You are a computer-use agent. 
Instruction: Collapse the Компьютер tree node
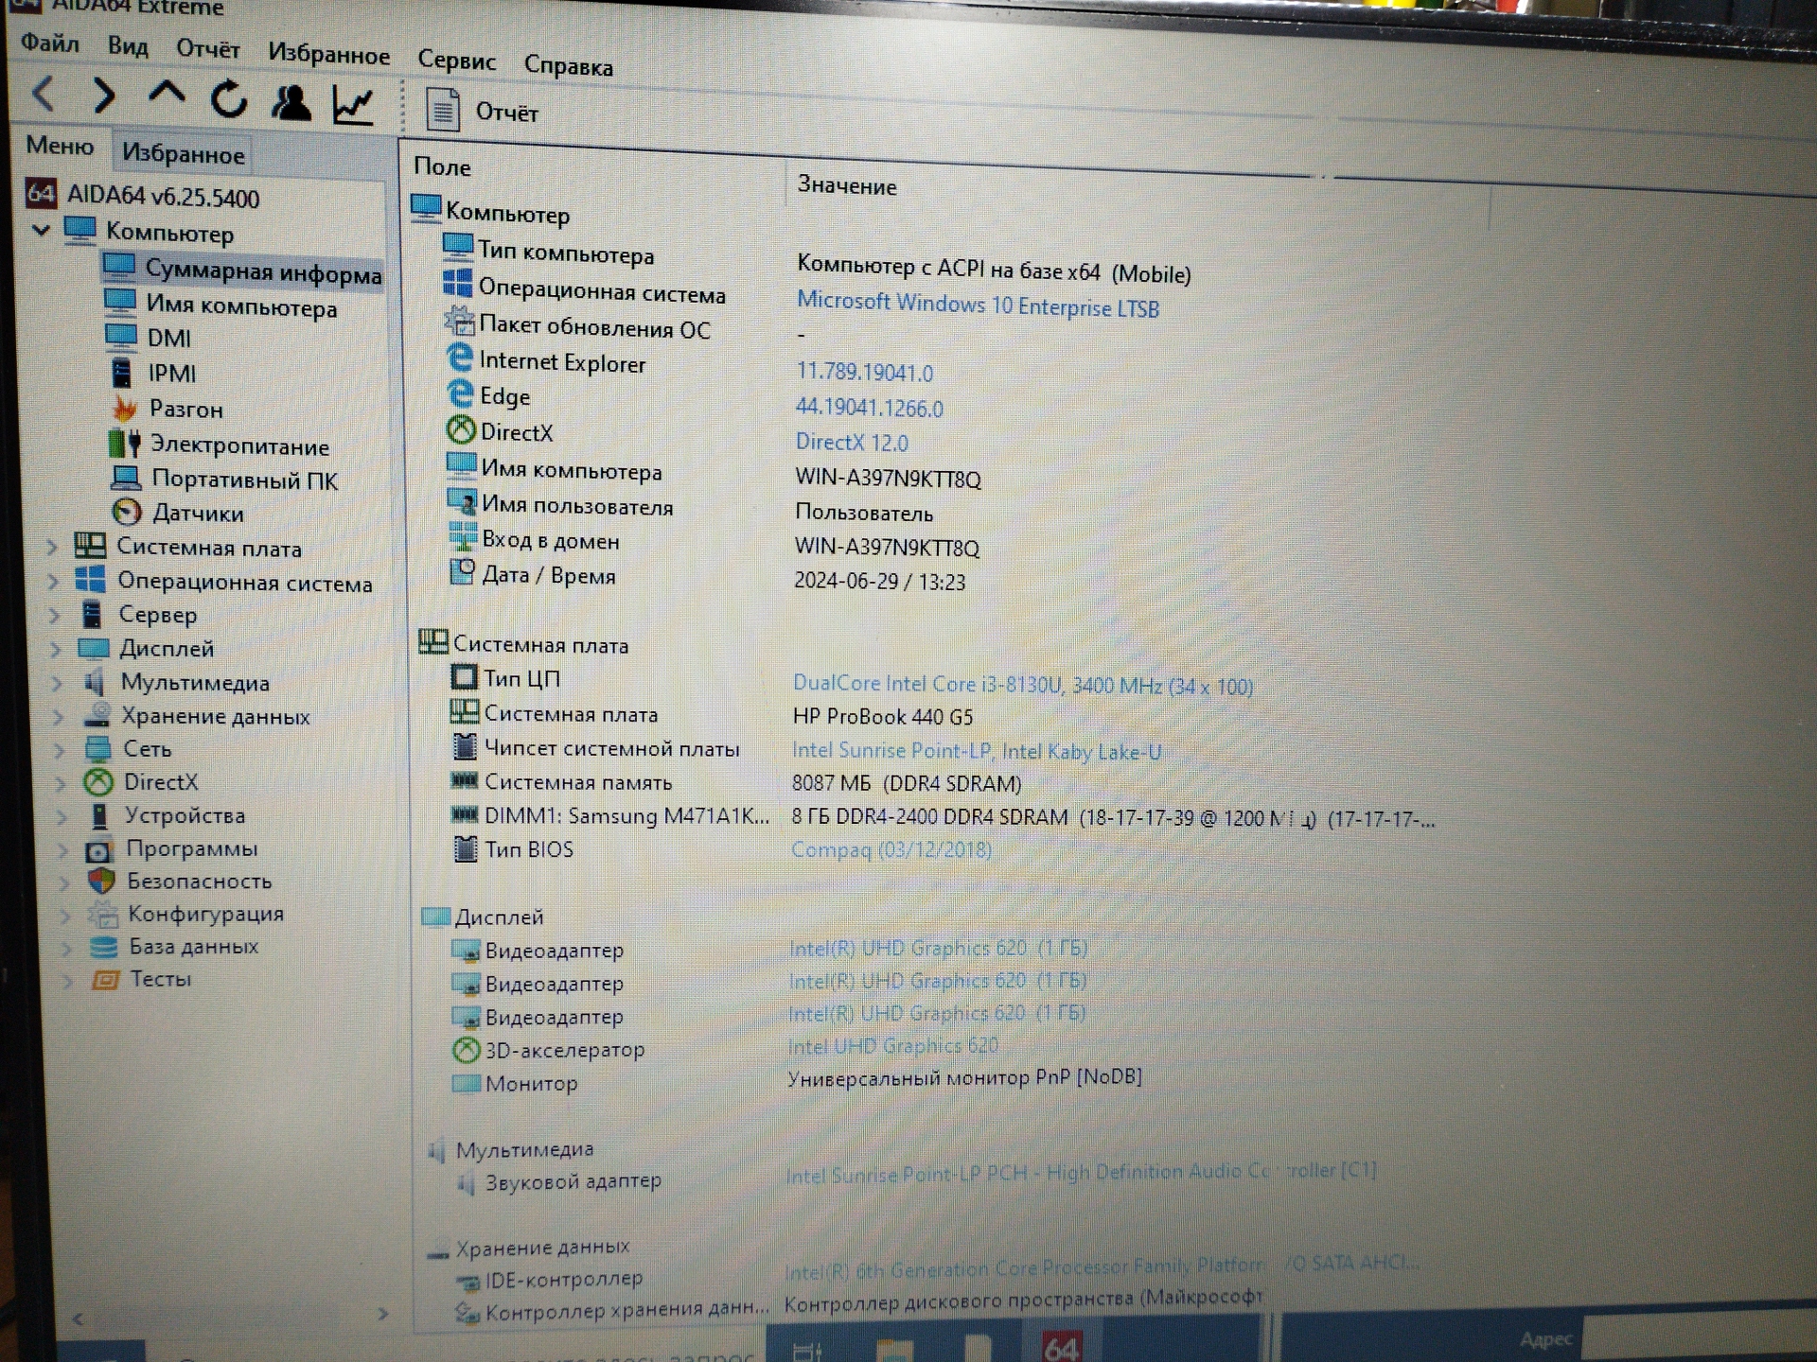[41, 230]
